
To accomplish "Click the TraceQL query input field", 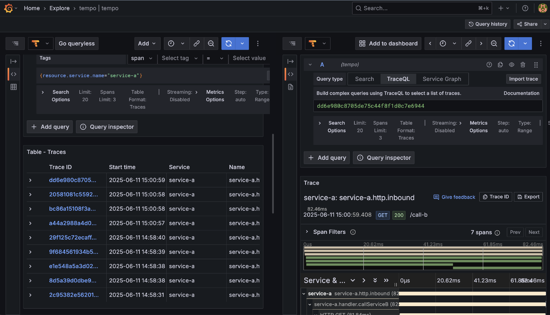I will (427, 106).
